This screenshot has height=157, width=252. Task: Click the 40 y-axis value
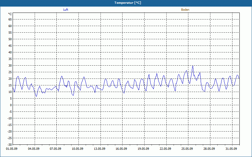pyautogui.click(x=10, y=52)
